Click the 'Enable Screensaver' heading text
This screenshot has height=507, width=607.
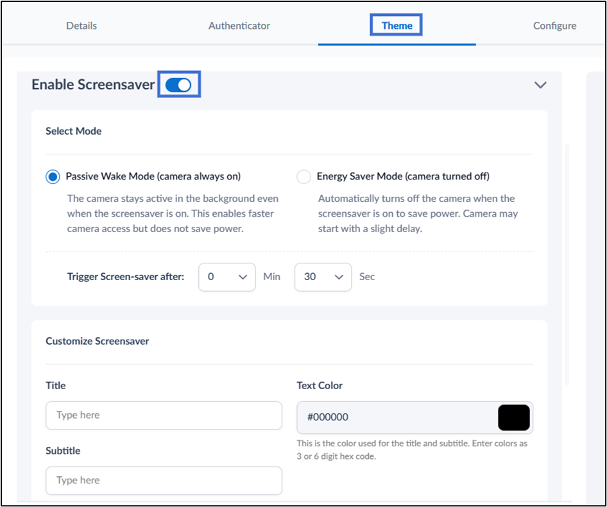pos(93,85)
